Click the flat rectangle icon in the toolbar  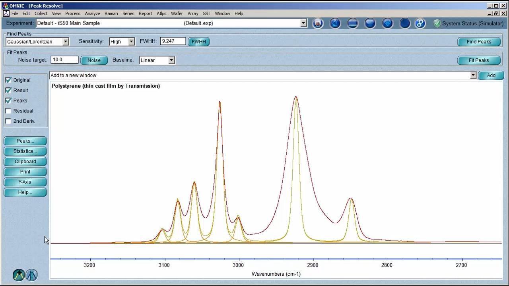coord(353,23)
